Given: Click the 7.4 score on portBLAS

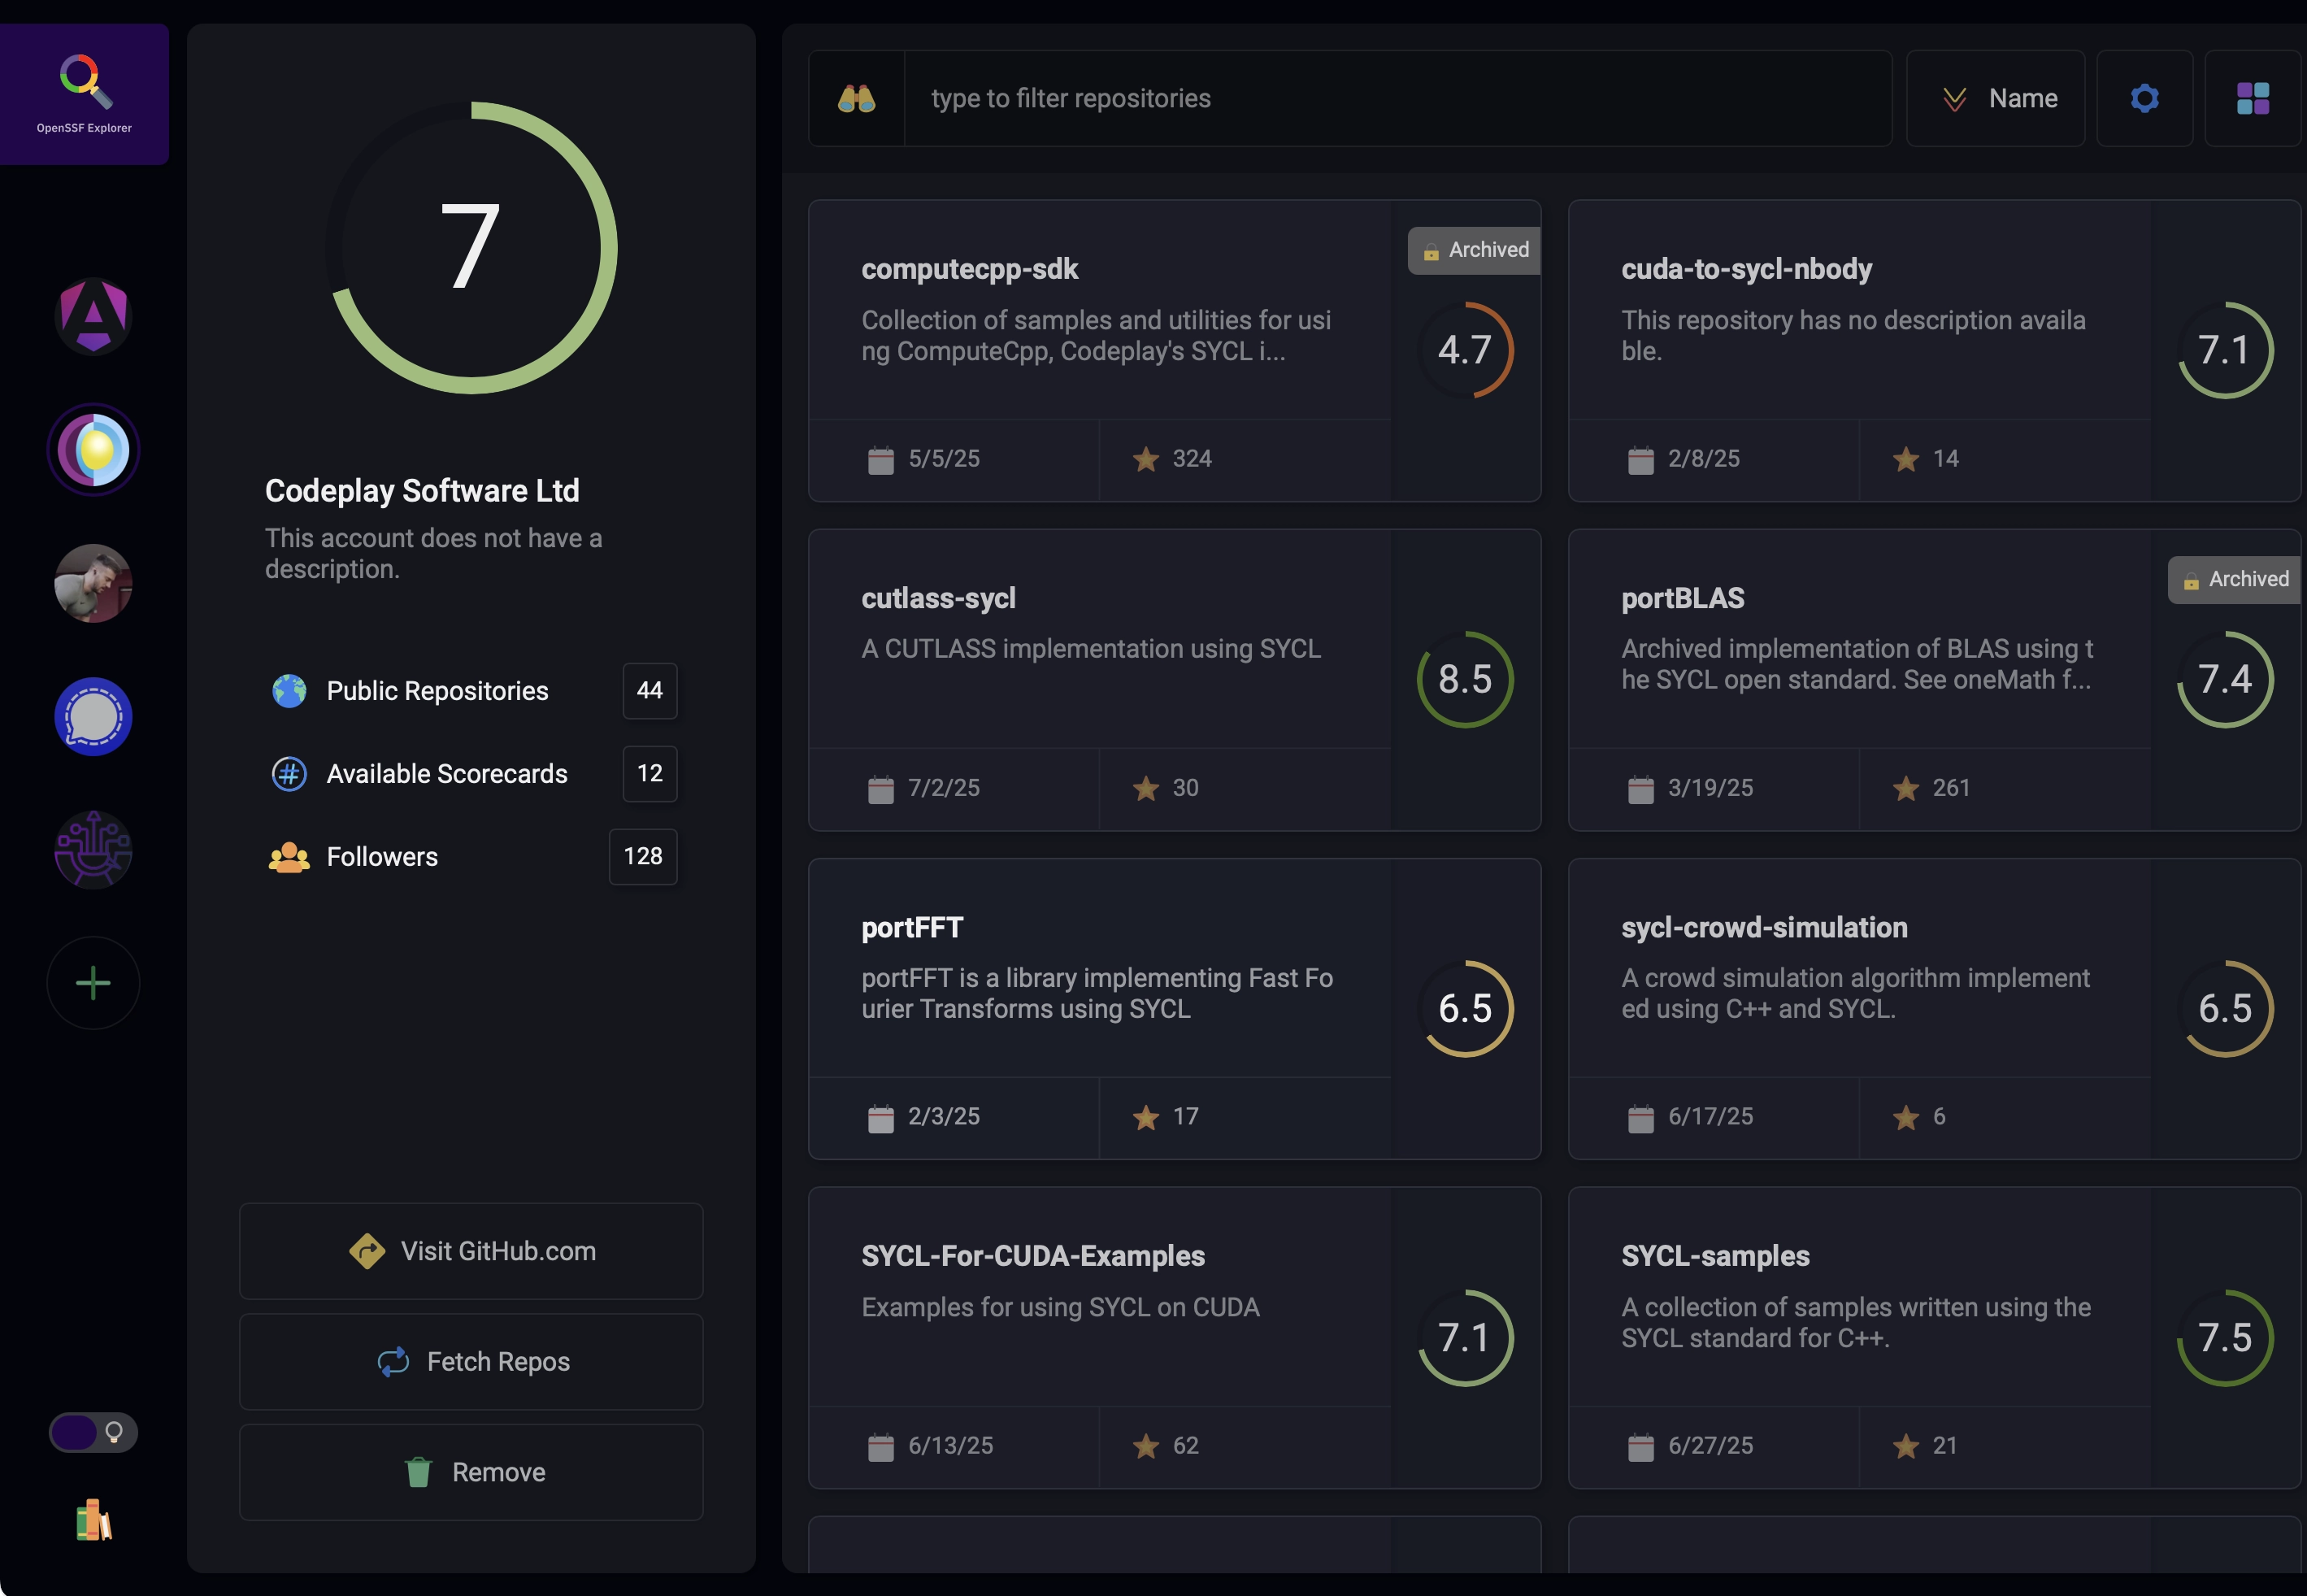Looking at the screenshot, I should click(x=2225, y=679).
